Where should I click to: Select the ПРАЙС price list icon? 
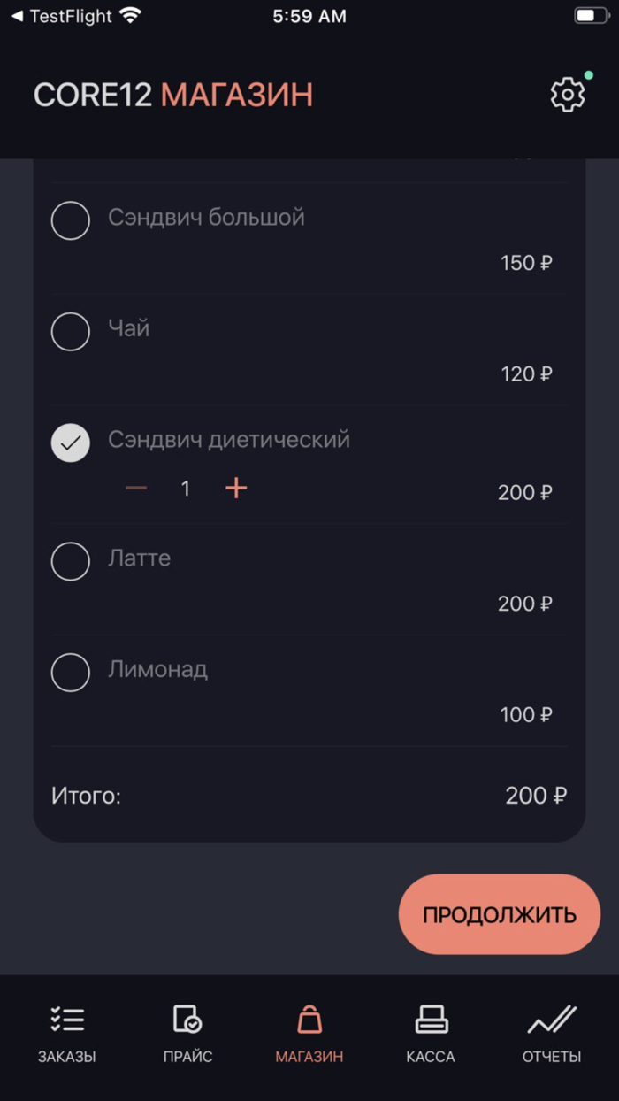pos(187,1020)
